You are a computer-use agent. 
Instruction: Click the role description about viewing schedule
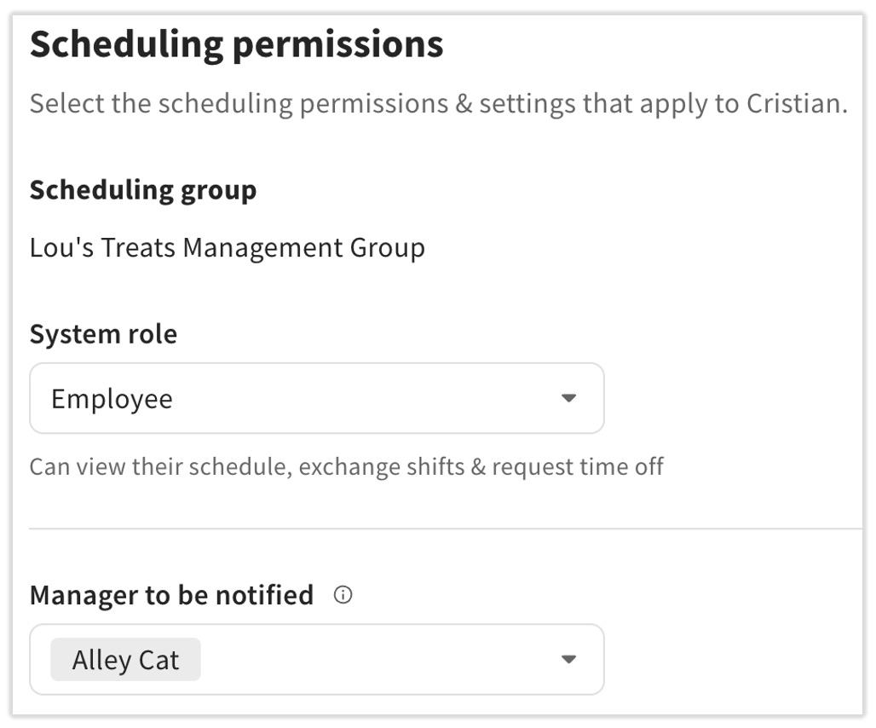pos(346,466)
